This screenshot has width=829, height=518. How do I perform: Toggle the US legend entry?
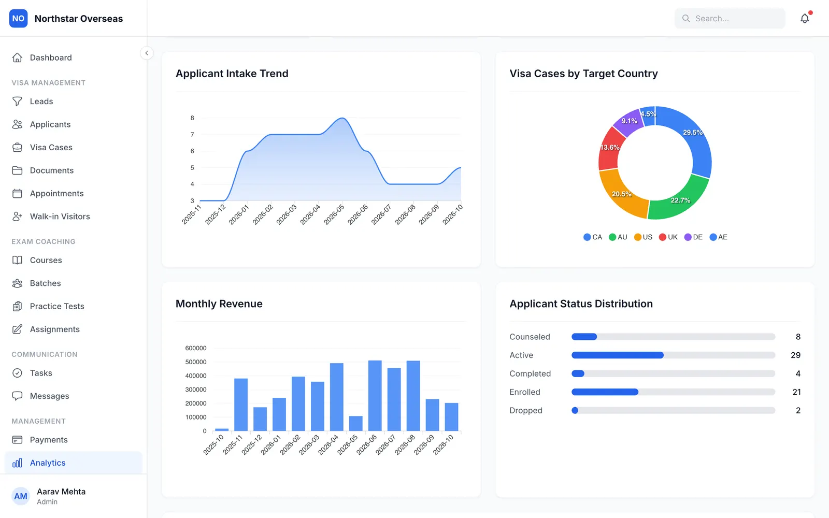(644, 237)
